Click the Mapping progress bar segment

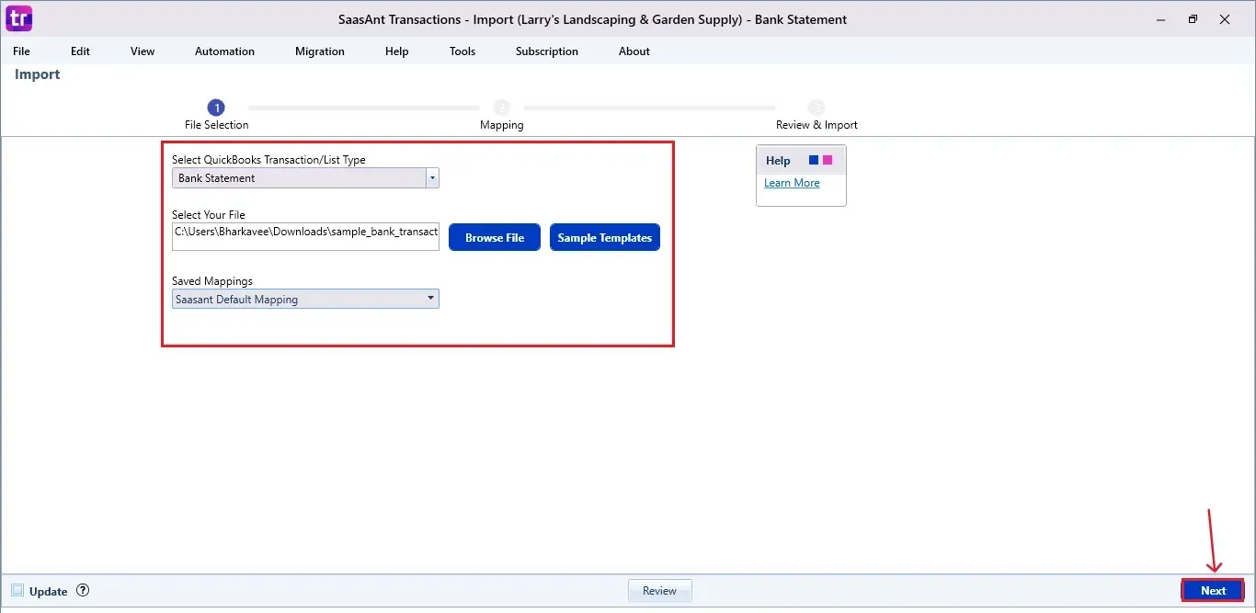point(363,108)
